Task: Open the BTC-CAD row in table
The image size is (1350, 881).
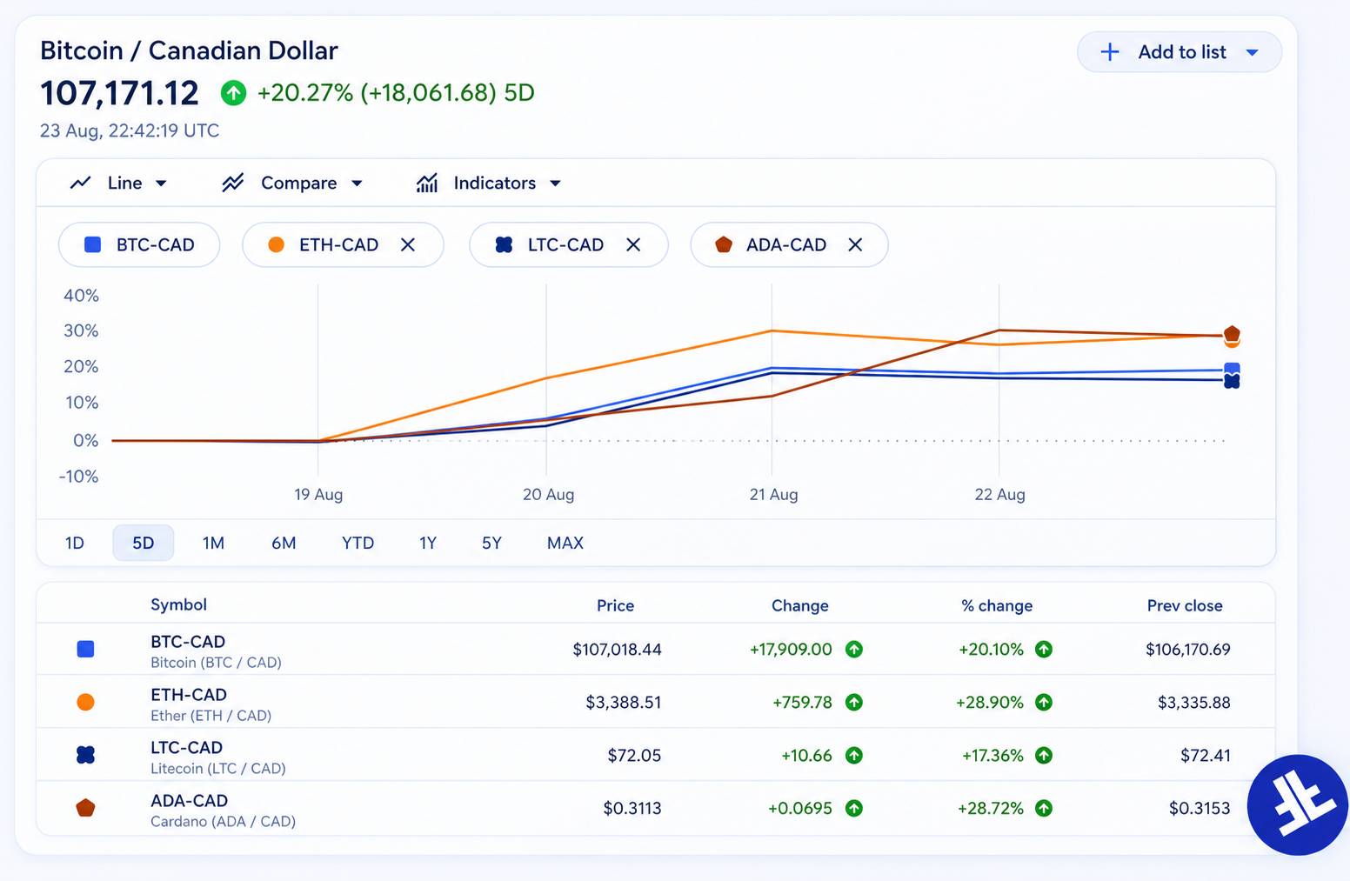Action: tap(656, 650)
